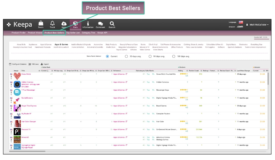Select Kindle Store category
This screenshot has height=160, width=275.
(111, 47)
